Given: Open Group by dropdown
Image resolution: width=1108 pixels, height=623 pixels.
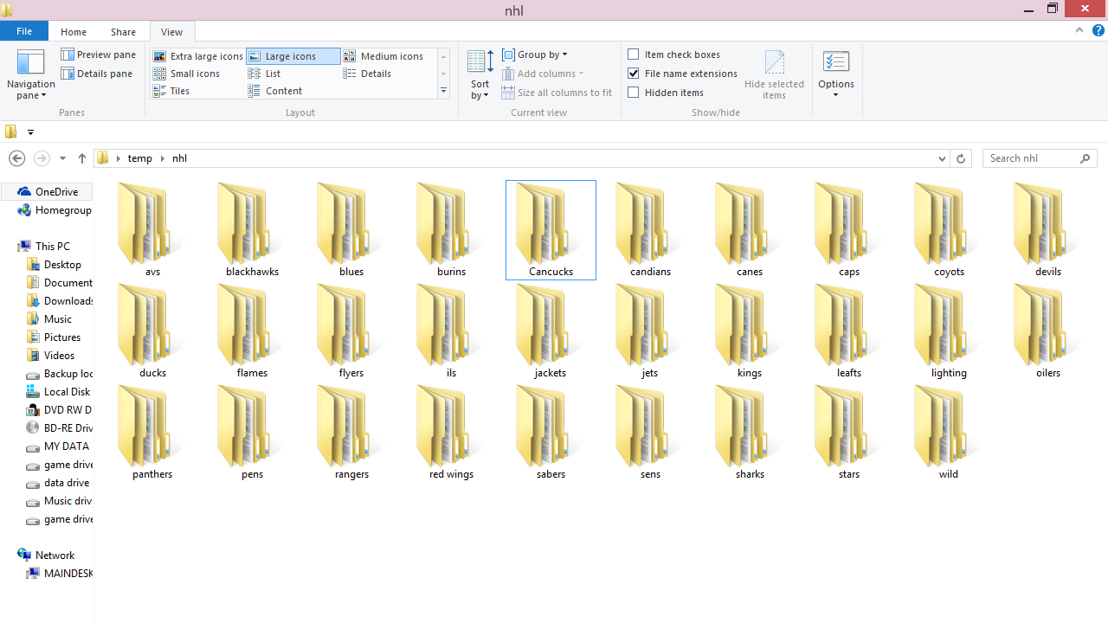Looking at the screenshot, I should tap(535, 55).
